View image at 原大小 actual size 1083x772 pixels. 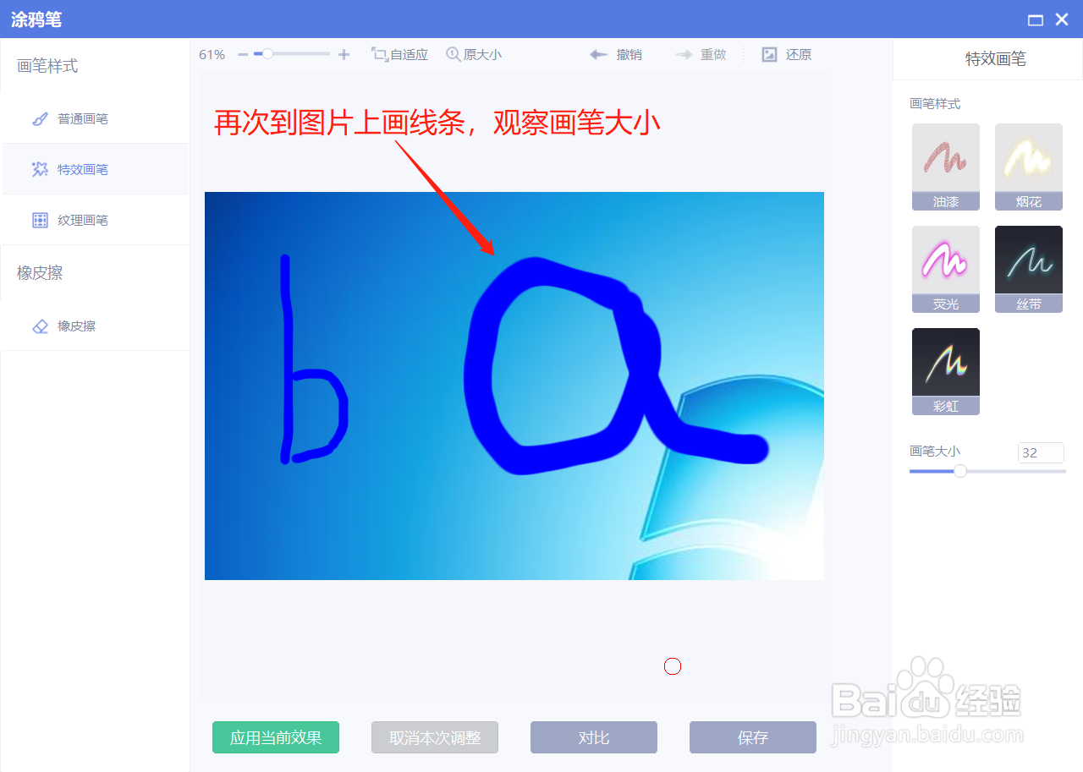(x=473, y=54)
